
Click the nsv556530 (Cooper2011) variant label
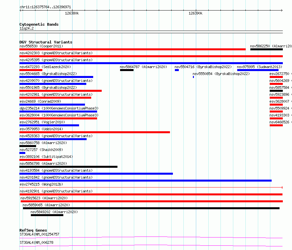(x=41, y=46)
